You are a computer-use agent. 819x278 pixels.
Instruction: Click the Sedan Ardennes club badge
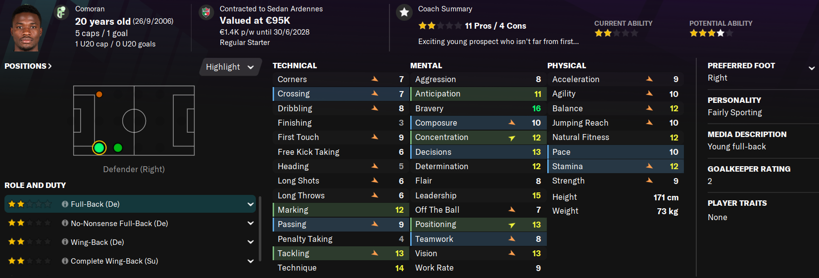point(206,12)
